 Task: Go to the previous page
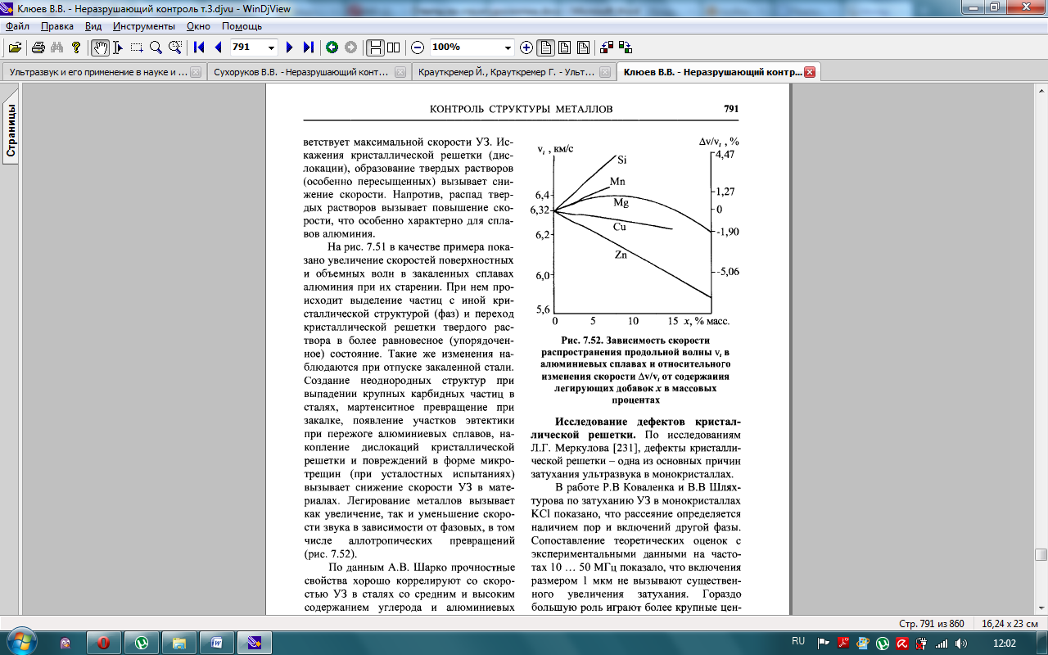[218, 47]
